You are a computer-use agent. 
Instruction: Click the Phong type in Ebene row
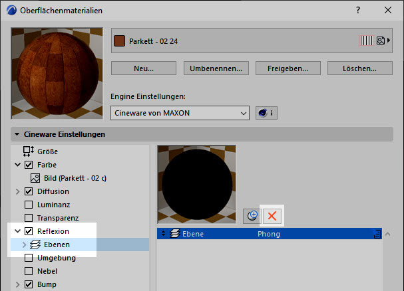(x=269, y=234)
